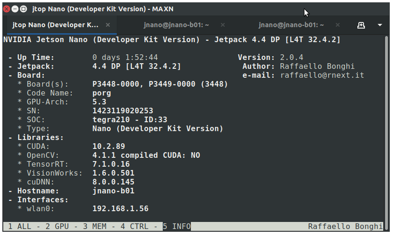Click the cuDNN version 8.0.0.145
Viewport: 394px width, 236px height.
tap(114, 182)
